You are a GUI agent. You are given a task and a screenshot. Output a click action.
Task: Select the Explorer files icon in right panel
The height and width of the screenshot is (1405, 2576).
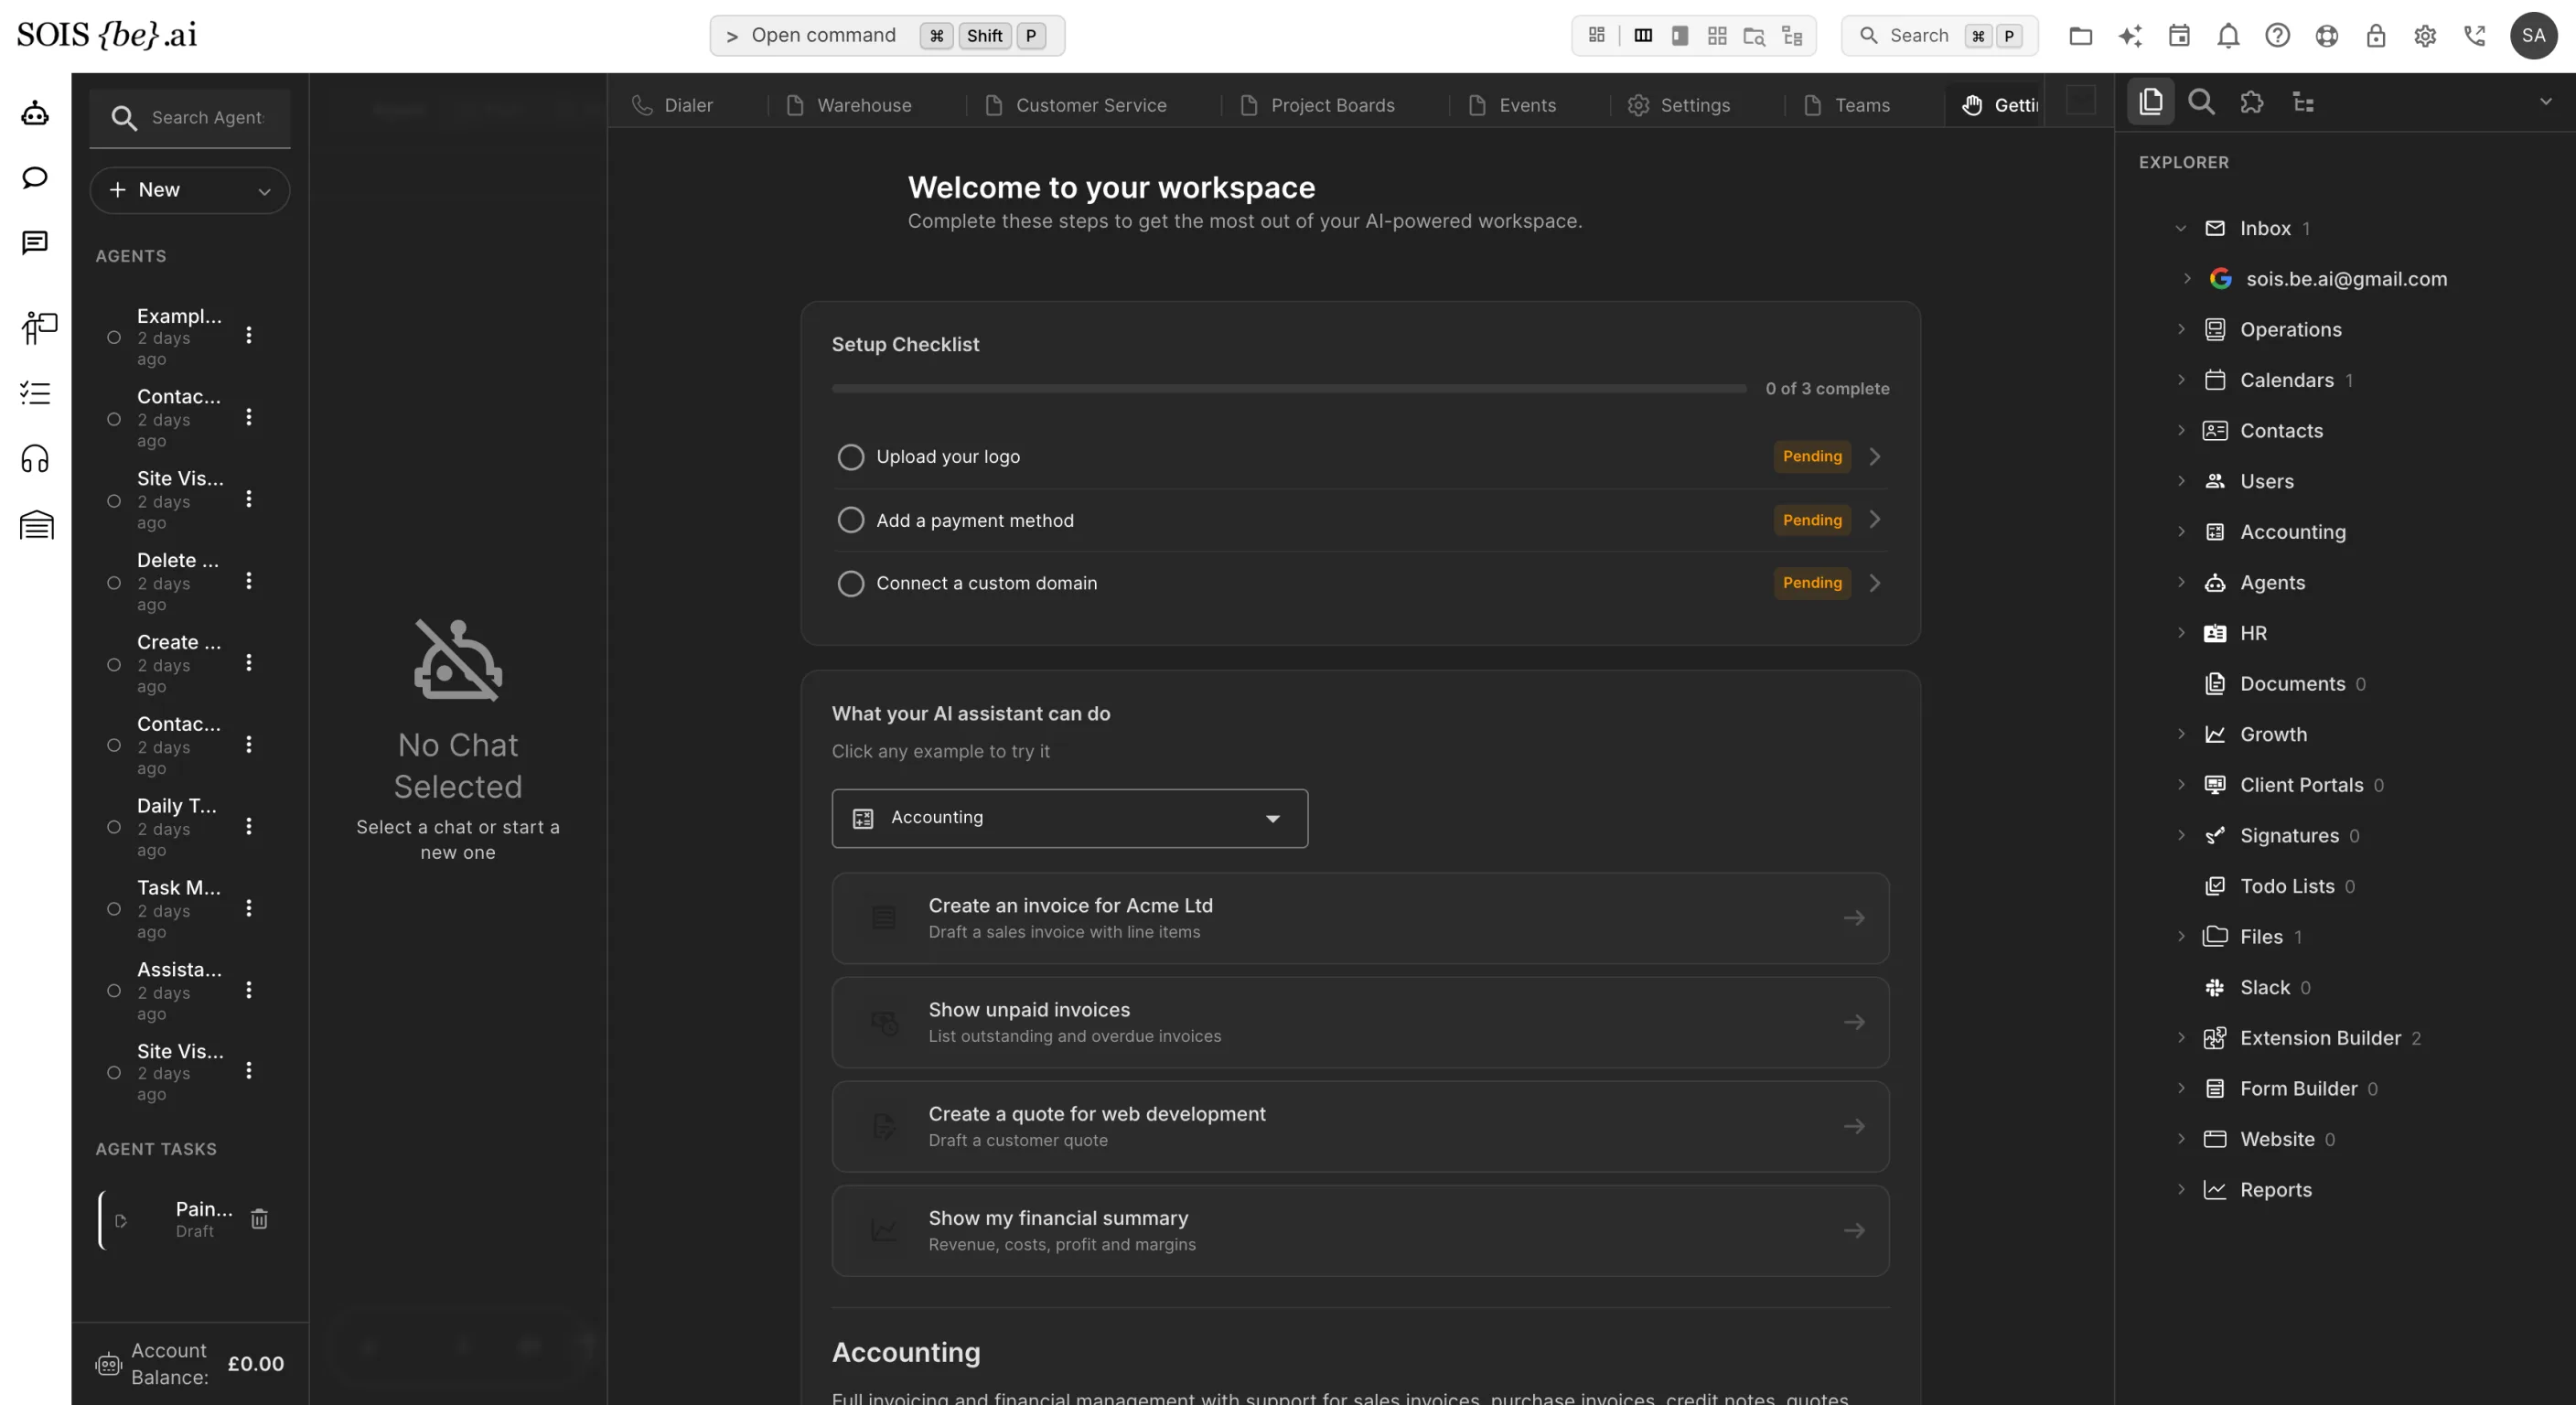(x=2151, y=102)
